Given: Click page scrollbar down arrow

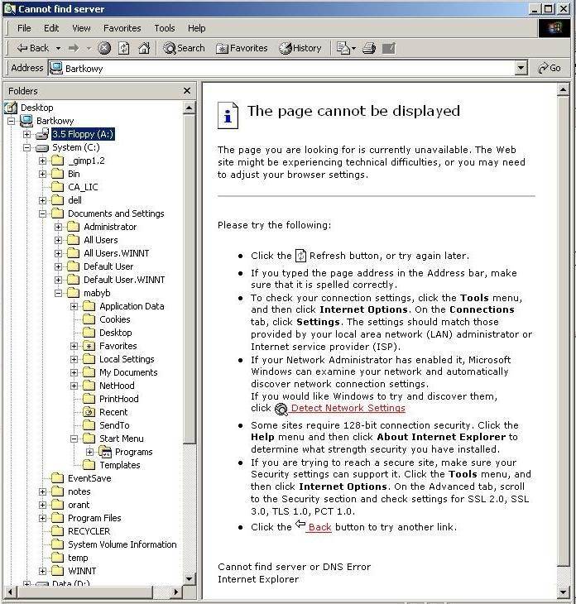Looking at the screenshot, I should coord(563,592).
